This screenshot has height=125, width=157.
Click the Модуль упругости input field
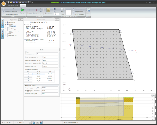point(50,88)
